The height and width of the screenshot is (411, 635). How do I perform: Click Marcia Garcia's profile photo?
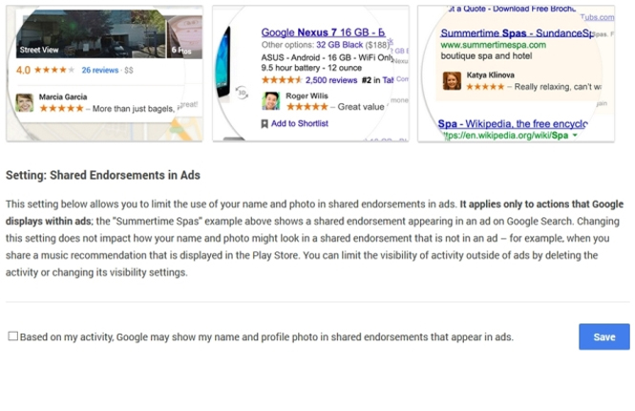[x=24, y=103]
